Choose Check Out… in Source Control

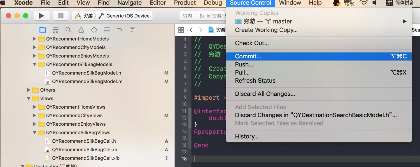tap(319, 43)
